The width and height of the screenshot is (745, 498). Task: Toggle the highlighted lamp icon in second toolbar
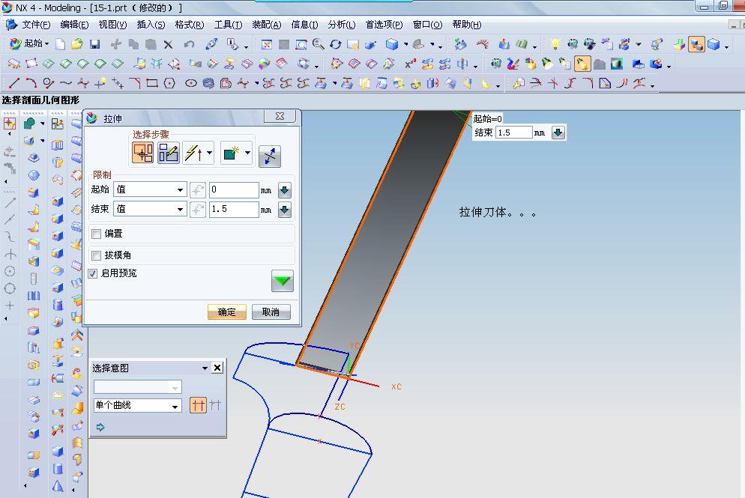582,64
